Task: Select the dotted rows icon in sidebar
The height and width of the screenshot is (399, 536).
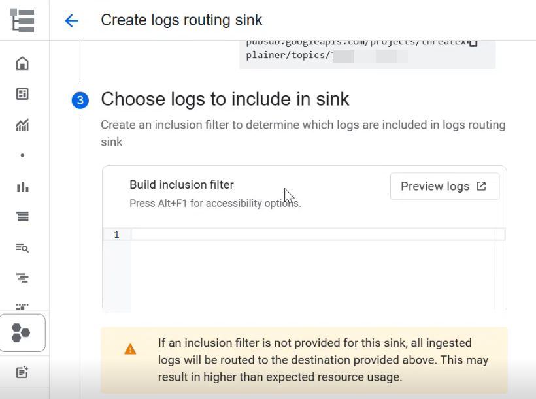Action: click(22, 305)
